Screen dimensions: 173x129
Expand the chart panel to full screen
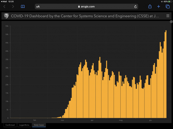pyautogui.click(x=171, y=22)
